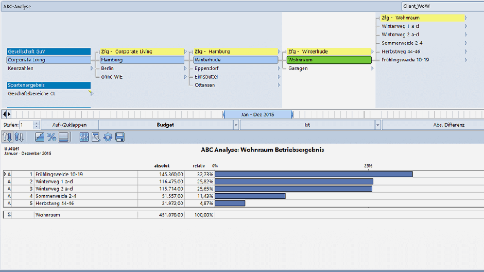Image resolution: width=484 pixels, height=272 pixels.
Task: Select the Garagen node
Action: pyautogui.click(x=298, y=68)
